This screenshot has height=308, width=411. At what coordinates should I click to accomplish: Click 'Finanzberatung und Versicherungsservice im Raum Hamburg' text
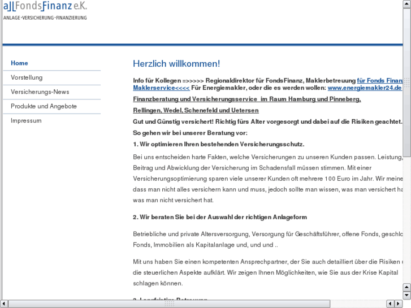coord(247,99)
